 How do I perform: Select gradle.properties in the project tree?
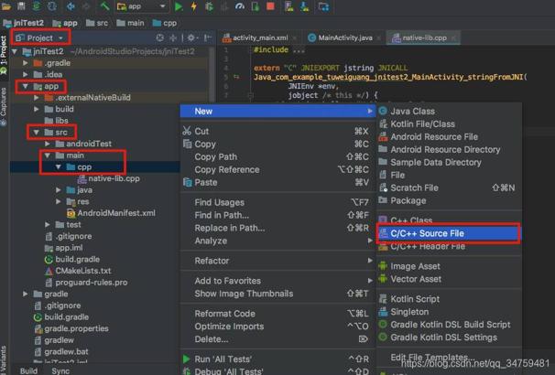point(71,328)
